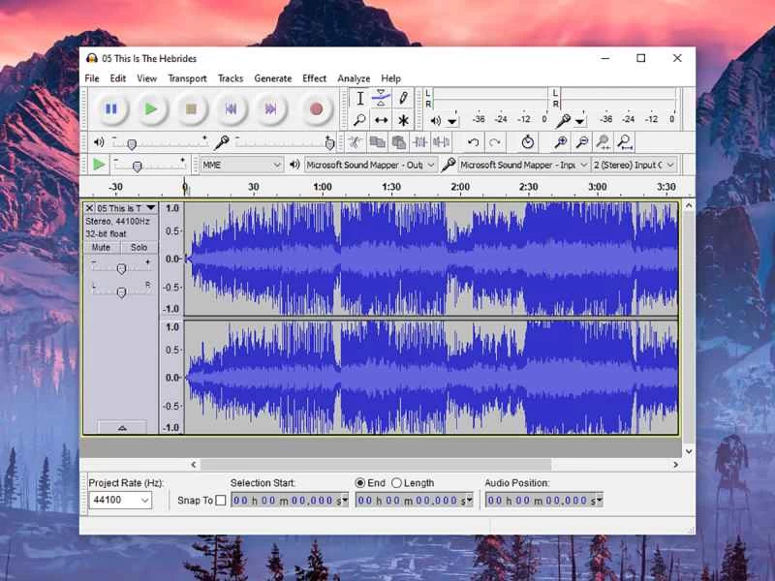The image size is (775, 581).
Task: Click the 2:00 mark on the timeline ruler
Action: pos(460,187)
